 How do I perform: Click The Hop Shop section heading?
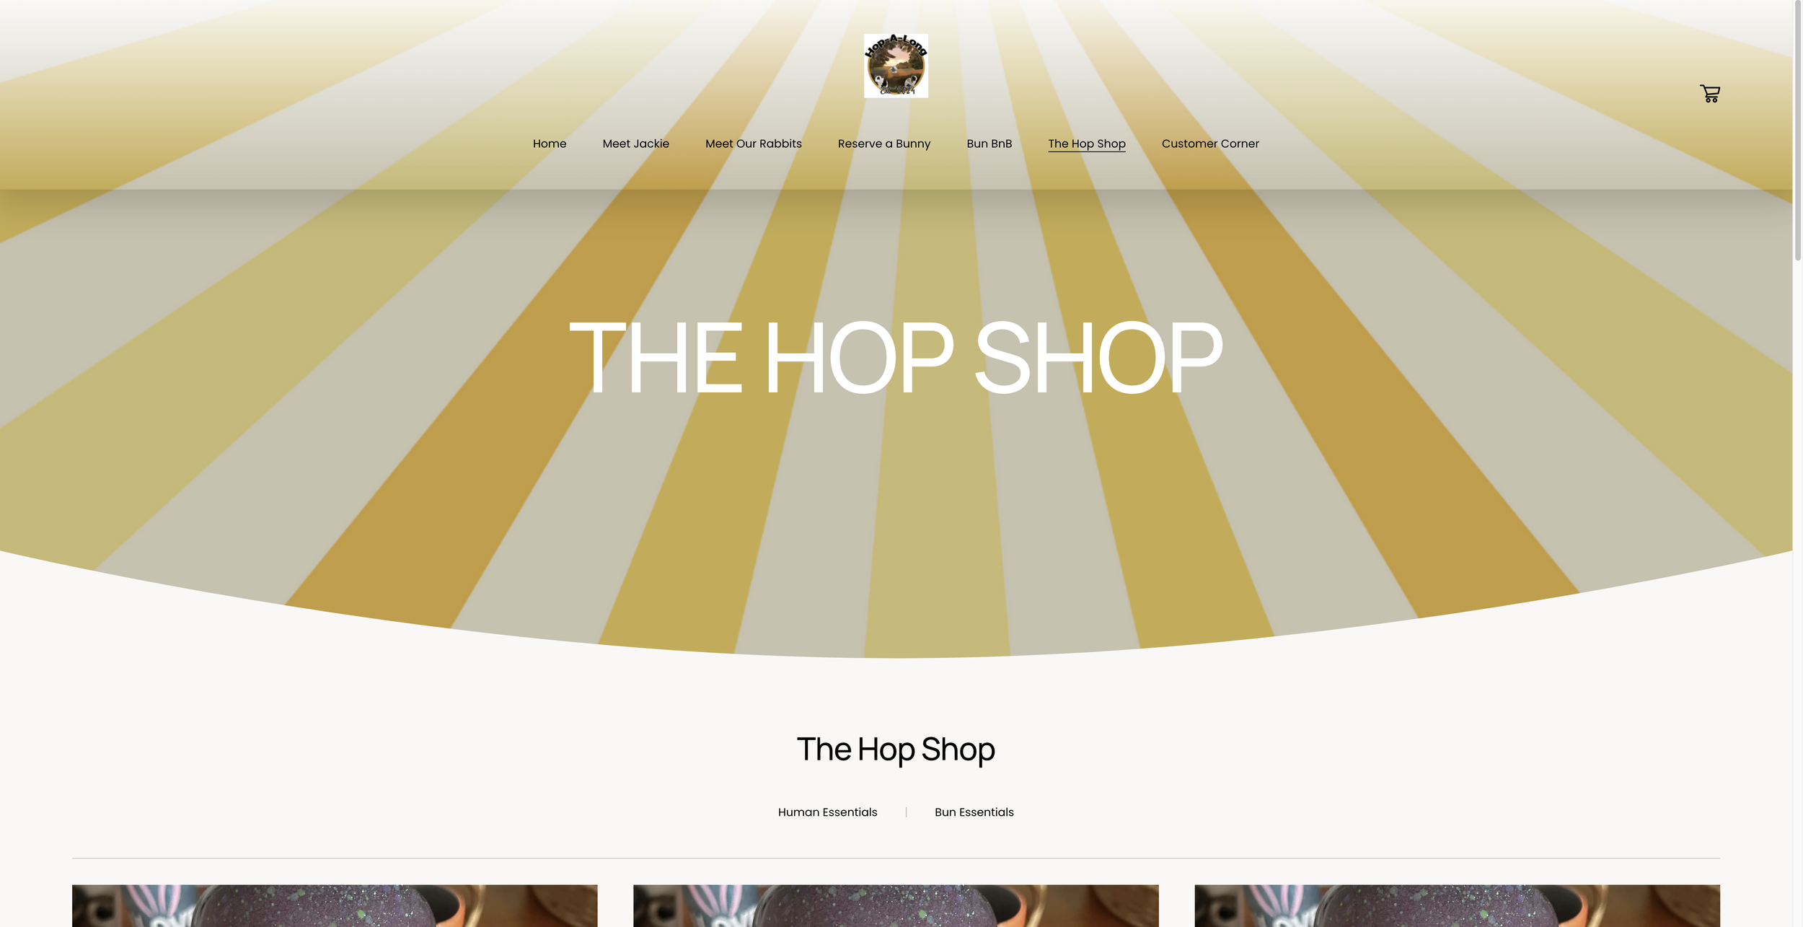896,749
